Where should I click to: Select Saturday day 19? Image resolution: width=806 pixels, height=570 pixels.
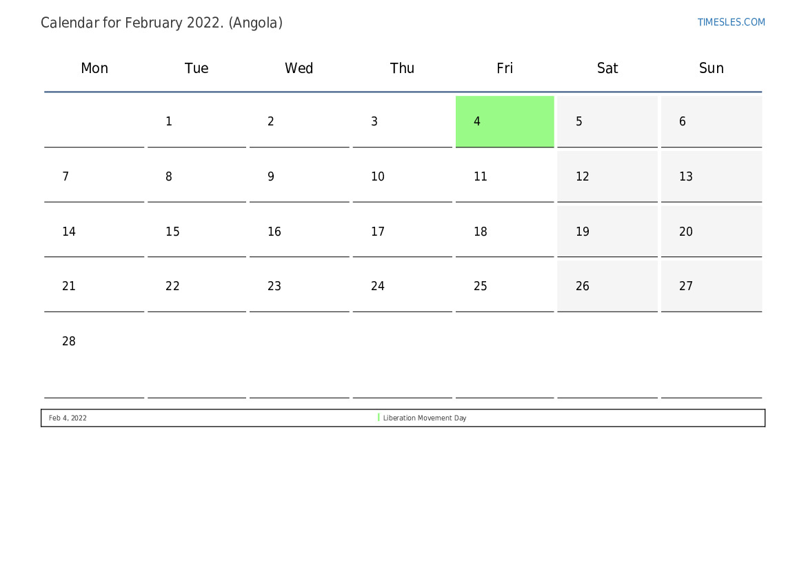607,232
